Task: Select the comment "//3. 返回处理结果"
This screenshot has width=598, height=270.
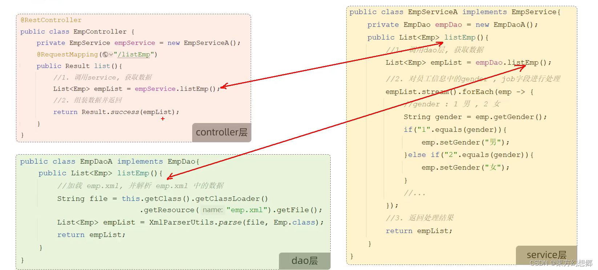Action: pyautogui.click(x=420, y=218)
